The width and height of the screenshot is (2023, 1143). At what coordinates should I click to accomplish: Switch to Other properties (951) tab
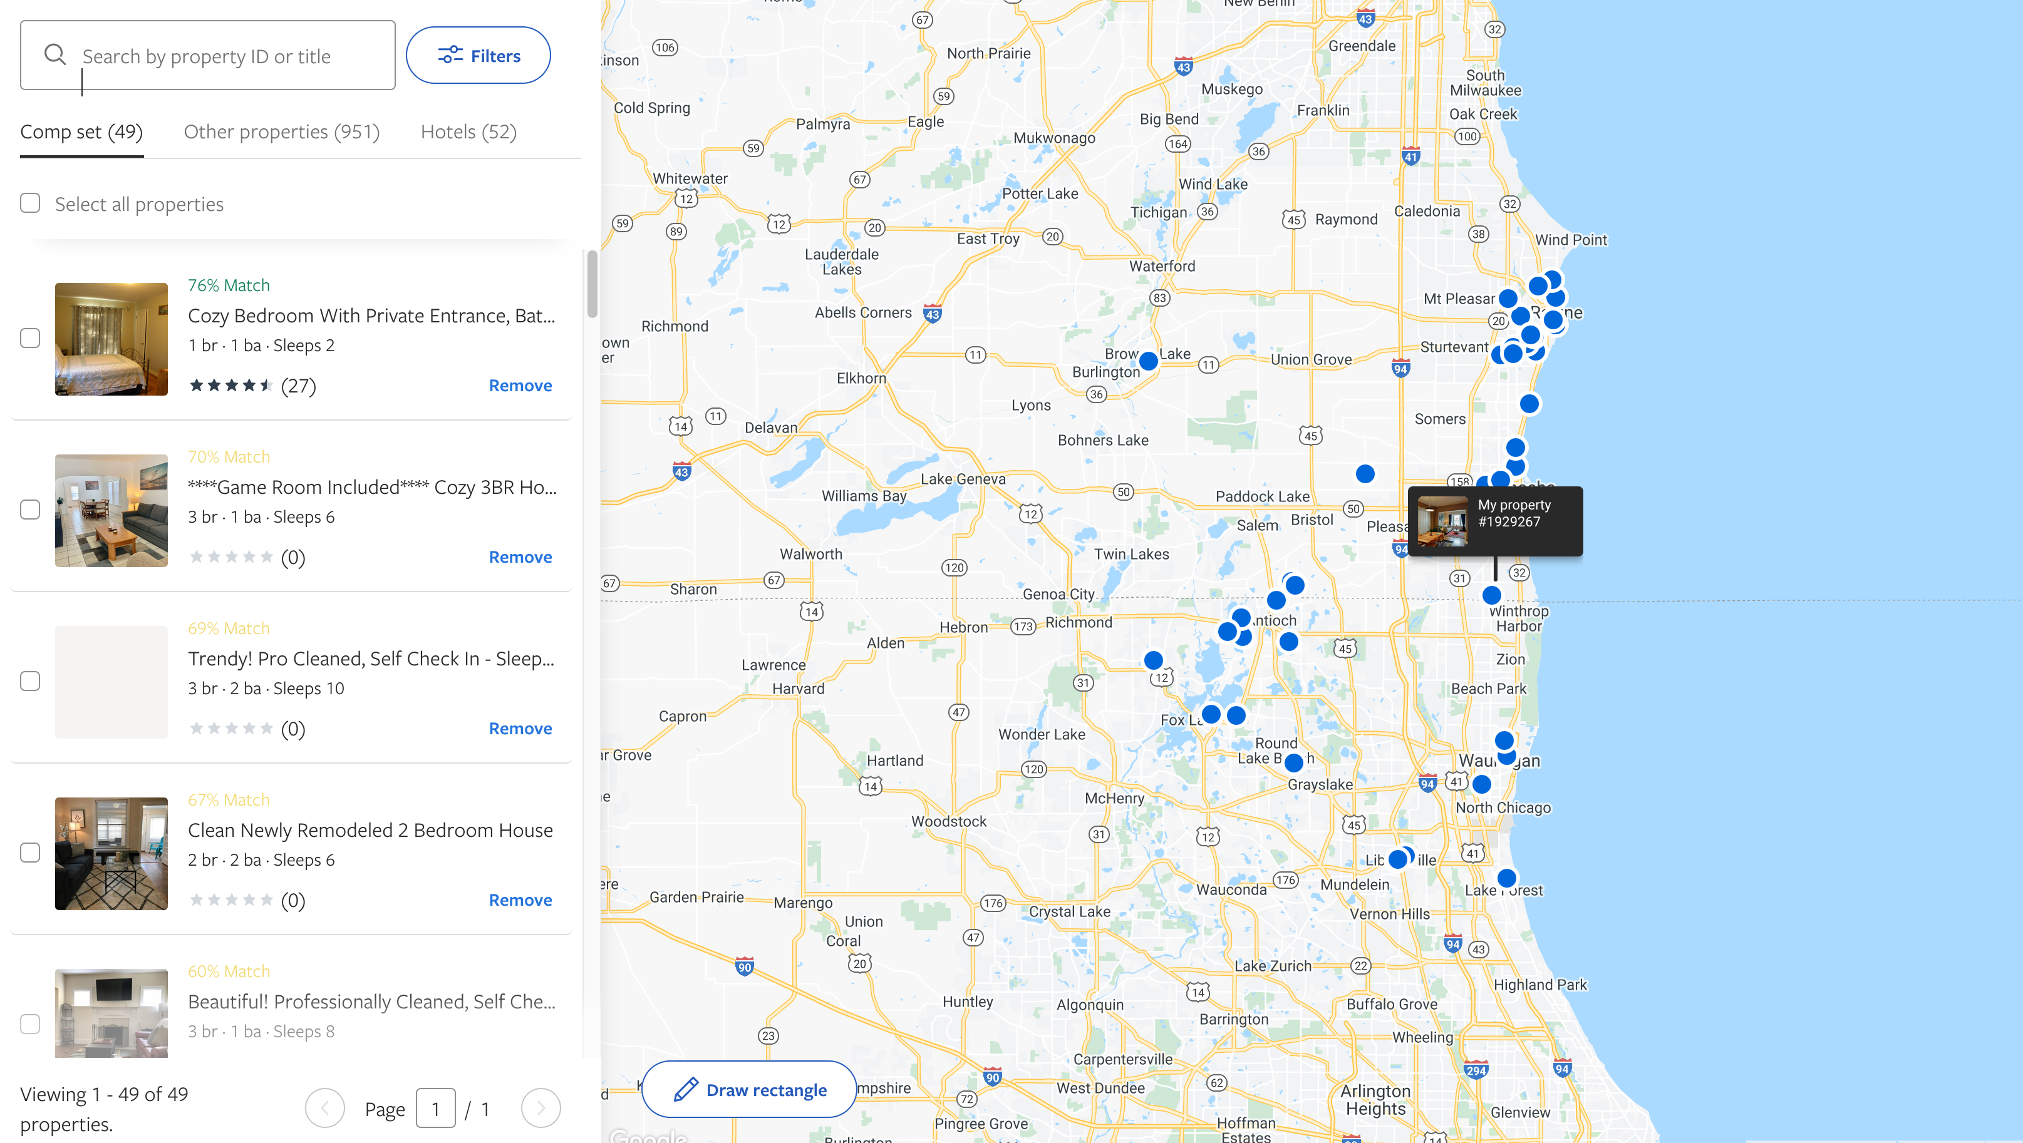pos(281,132)
